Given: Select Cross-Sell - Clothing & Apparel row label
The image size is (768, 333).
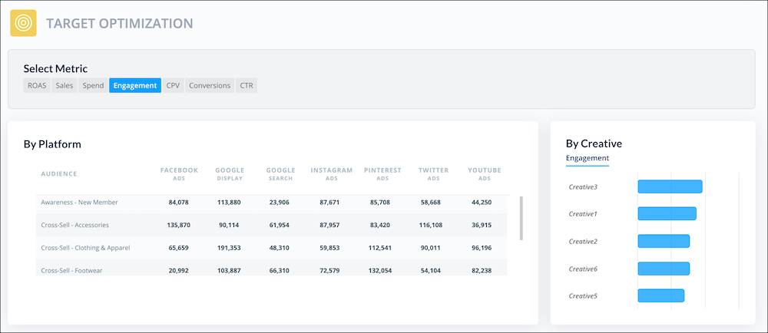Looking at the screenshot, I should (85, 248).
